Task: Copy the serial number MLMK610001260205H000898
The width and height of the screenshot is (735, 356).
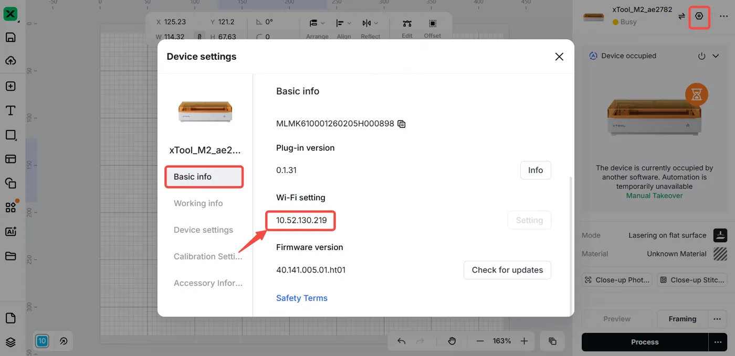Action: pyautogui.click(x=402, y=124)
